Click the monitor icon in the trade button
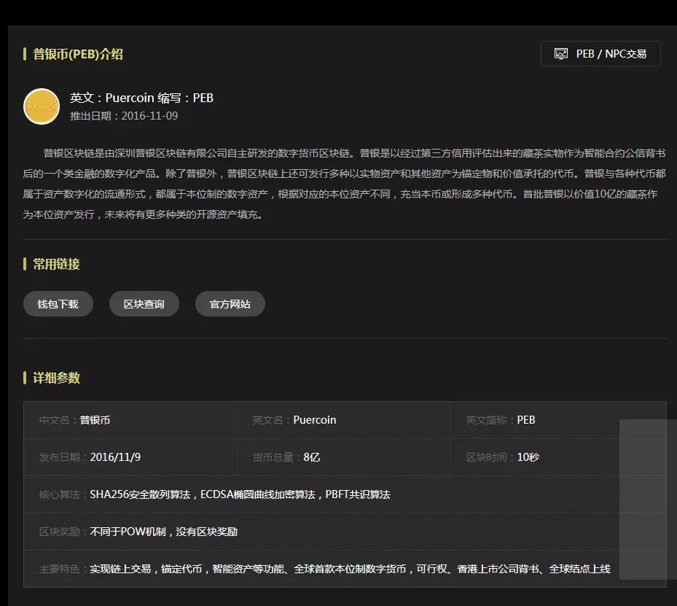Screen dimensions: 677x606 [560, 53]
